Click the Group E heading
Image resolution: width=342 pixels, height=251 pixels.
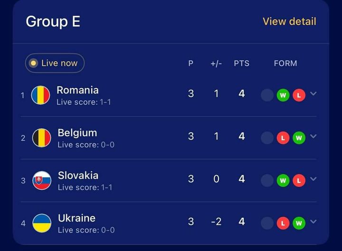click(53, 21)
